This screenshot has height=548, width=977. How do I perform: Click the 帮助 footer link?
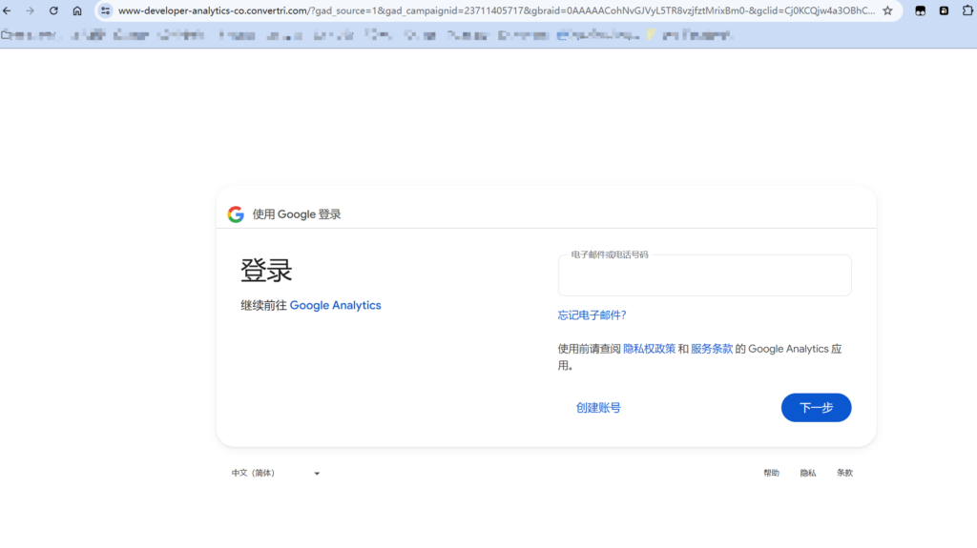[771, 473]
